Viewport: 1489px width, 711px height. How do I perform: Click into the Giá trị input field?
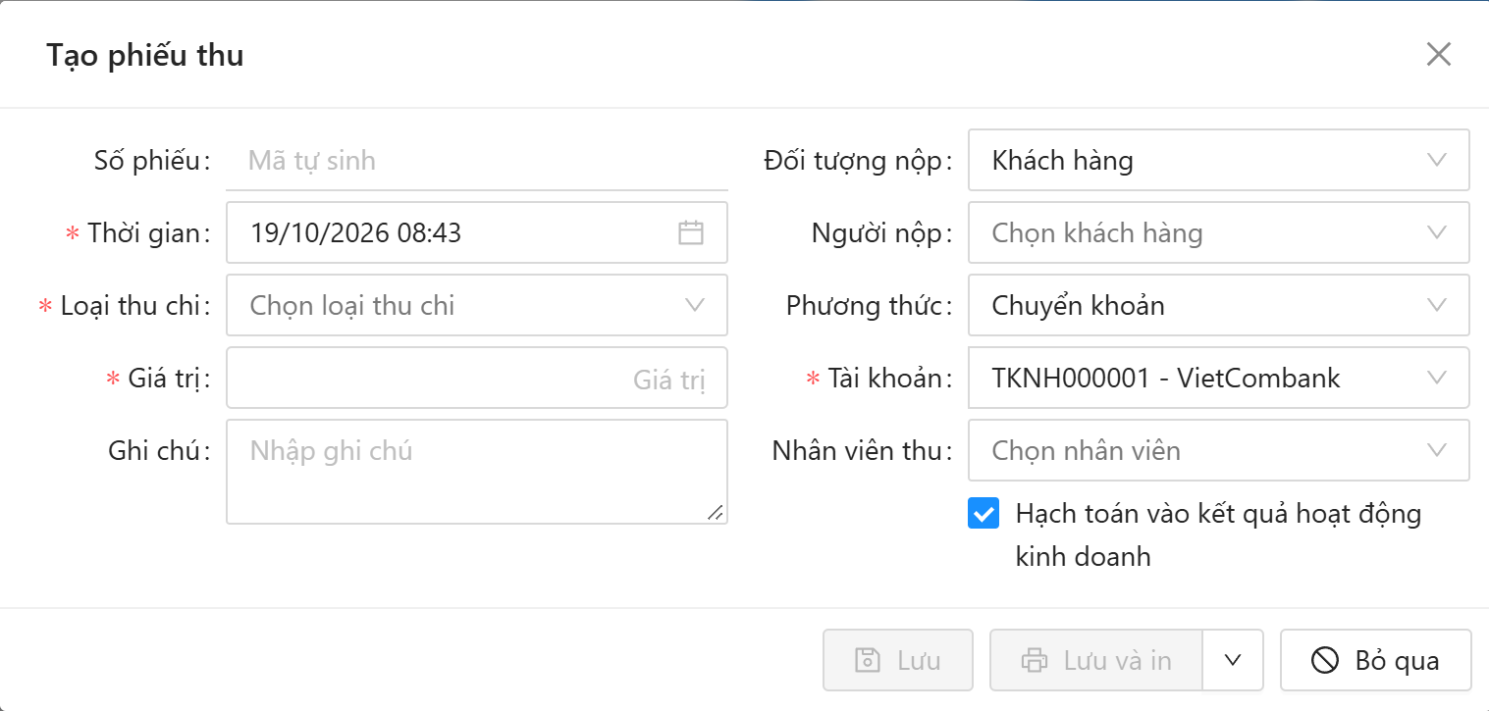pyautogui.click(x=477, y=378)
